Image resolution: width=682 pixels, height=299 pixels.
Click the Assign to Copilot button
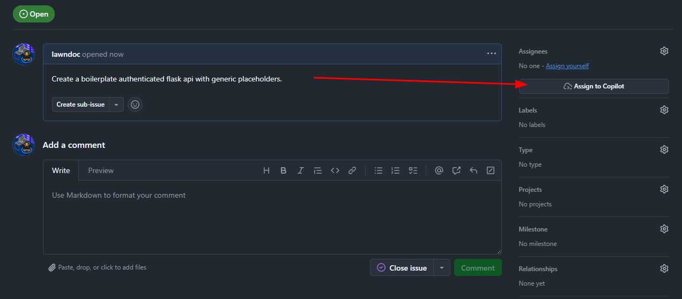[594, 86]
